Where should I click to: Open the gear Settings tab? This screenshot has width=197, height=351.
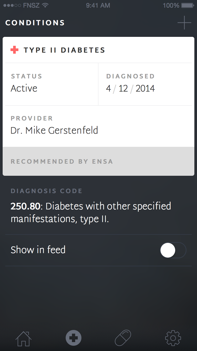(x=173, y=338)
